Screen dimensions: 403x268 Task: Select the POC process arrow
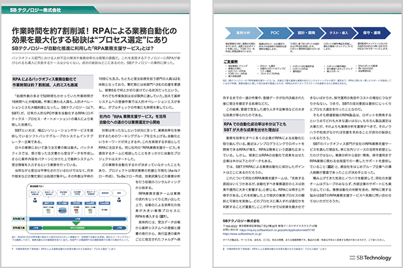click(x=275, y=33)
